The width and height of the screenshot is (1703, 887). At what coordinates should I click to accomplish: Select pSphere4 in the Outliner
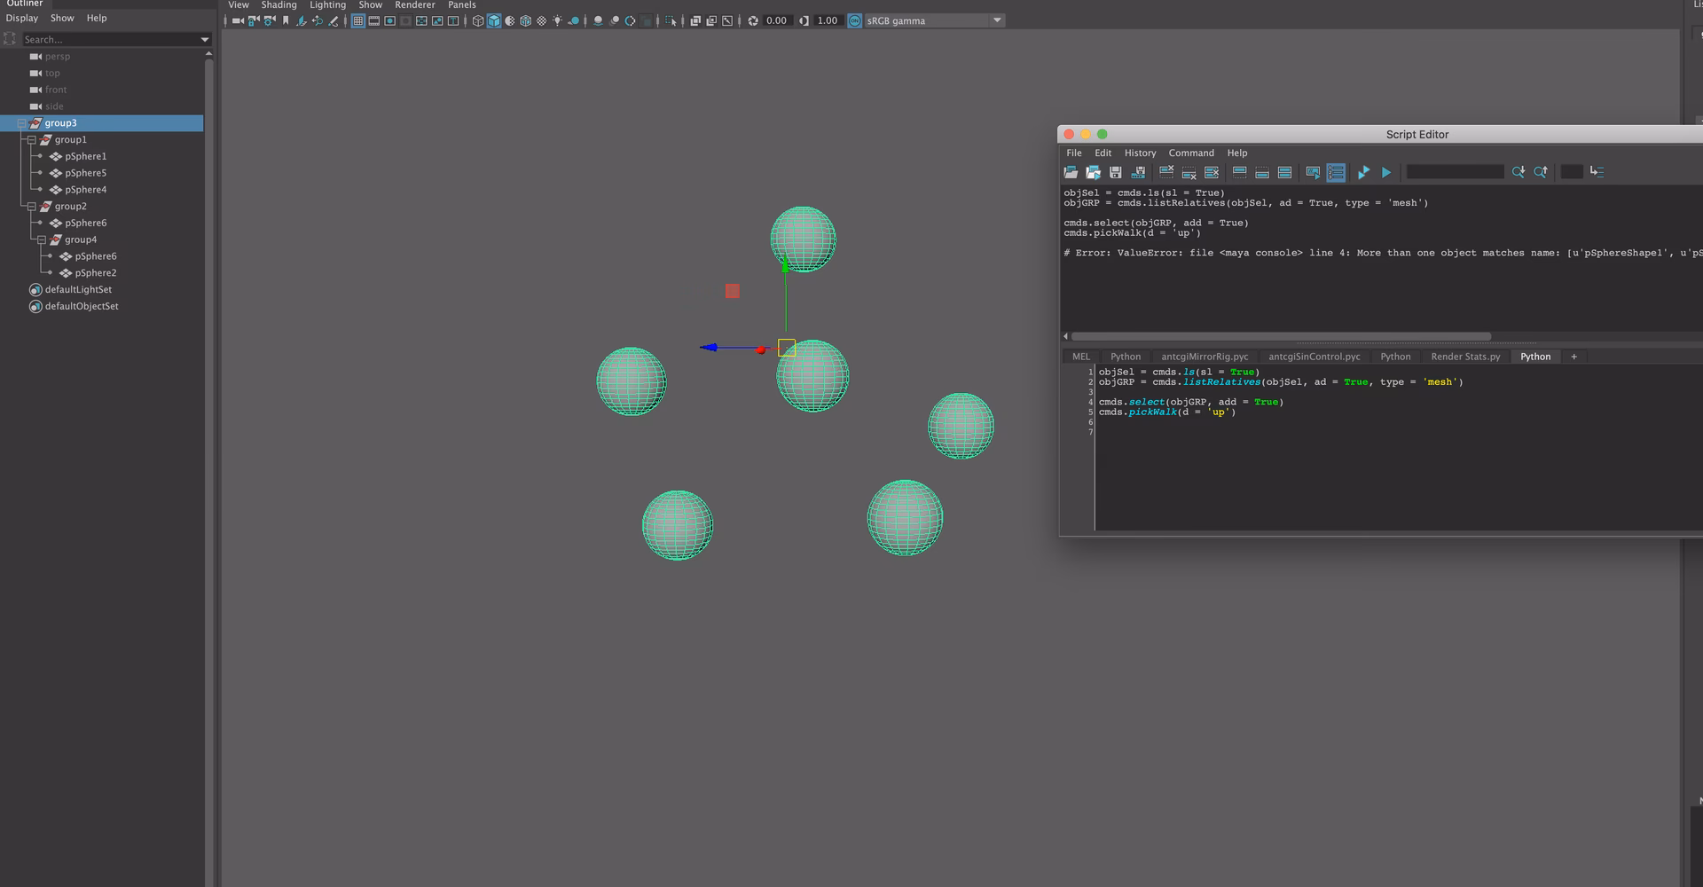tap(85, 190)
